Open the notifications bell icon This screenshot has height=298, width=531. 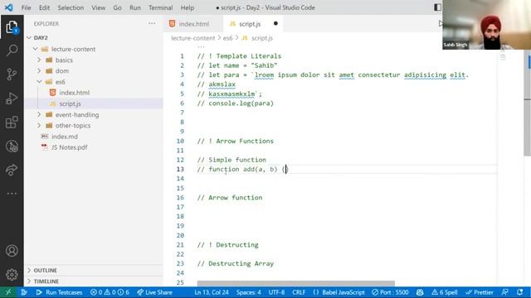click(x=520, y=292)
